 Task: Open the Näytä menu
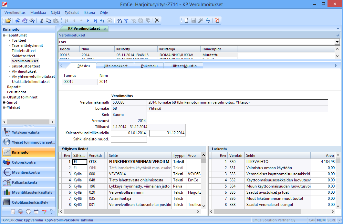[55, 13]
